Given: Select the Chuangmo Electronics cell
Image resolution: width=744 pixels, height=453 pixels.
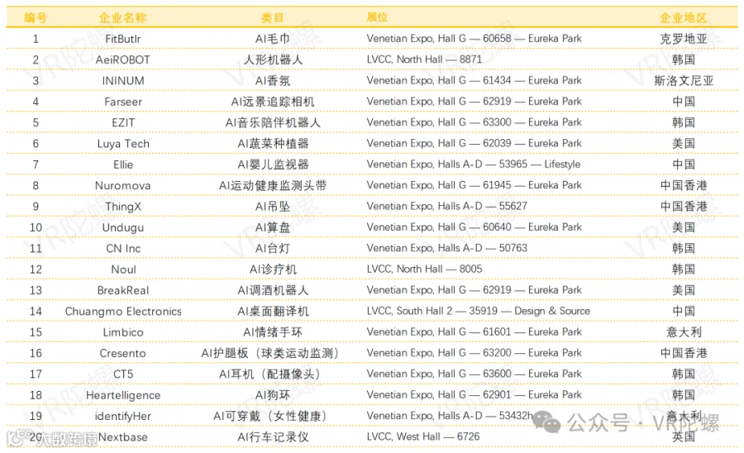Looking at the screenshot, I should click(123, 311).
